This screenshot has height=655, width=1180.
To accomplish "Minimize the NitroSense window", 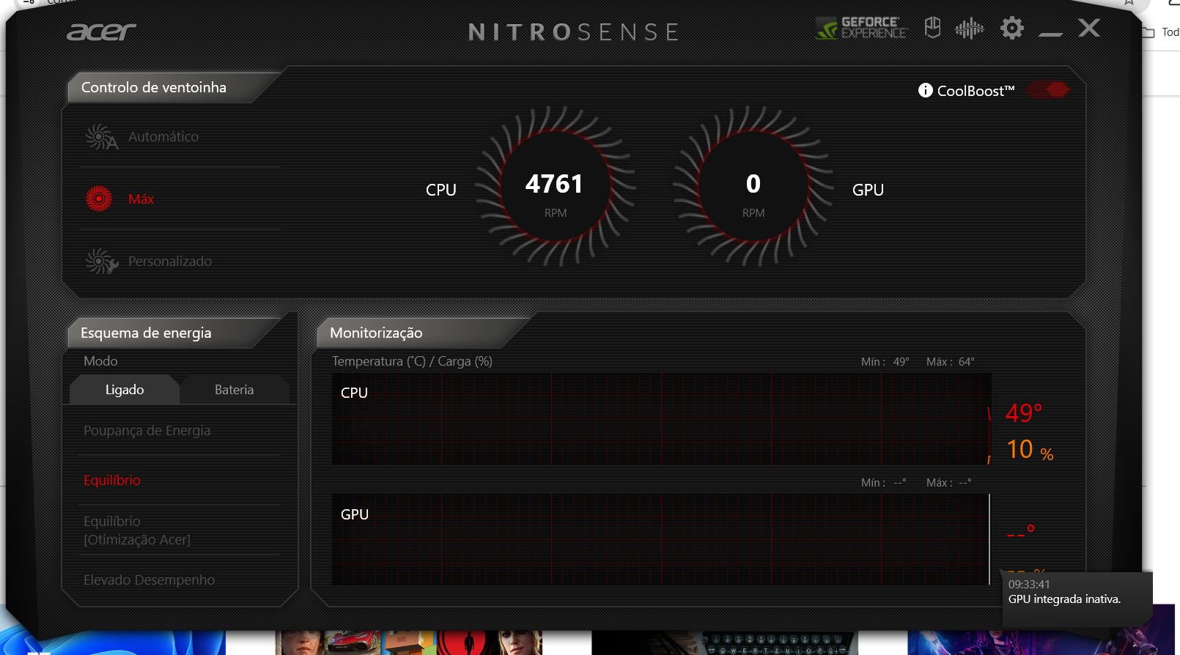I will pos(1050,33).
